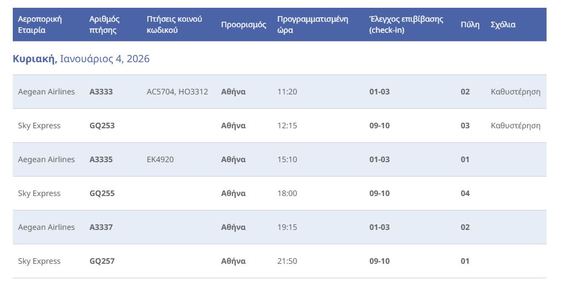Click the 'Καθυστέρηση' remark for flight GQ253
Screen dimensions: 566x286
[x=515, y=126]
